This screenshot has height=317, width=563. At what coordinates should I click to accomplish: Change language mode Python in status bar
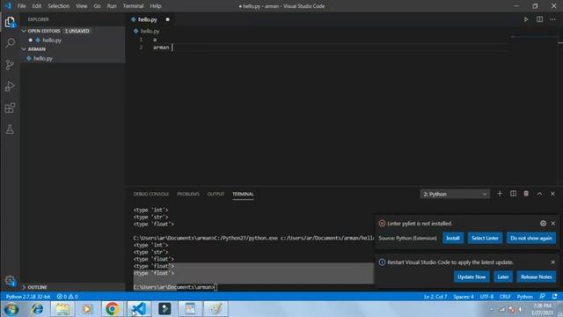[x=524, y=297]
